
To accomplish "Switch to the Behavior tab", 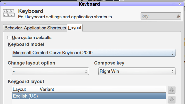I will [13, 28].
